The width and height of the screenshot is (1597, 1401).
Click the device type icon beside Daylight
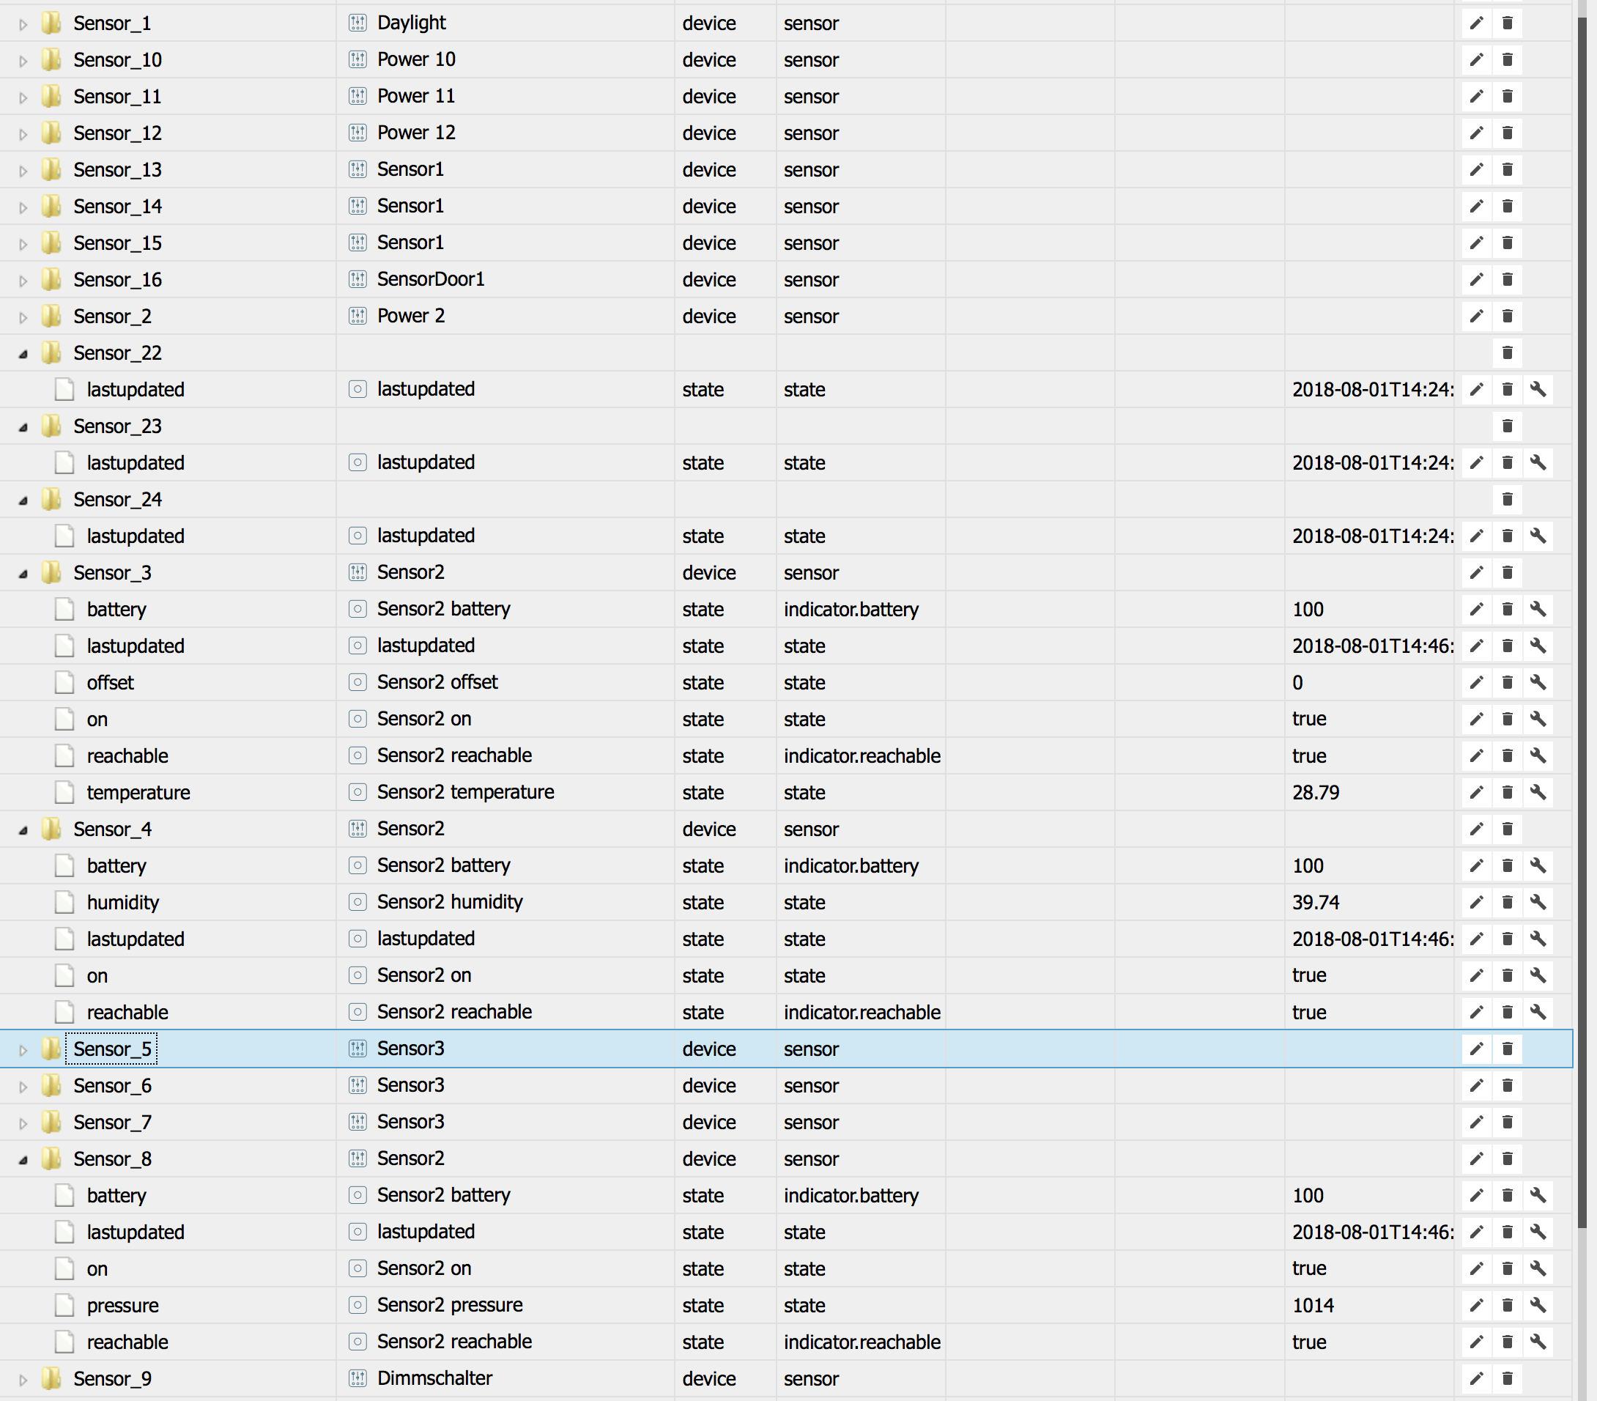click(357, 23)
